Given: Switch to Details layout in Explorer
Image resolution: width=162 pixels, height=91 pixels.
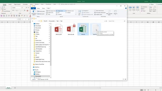Looking at the screenshot, I should point(68,13).
